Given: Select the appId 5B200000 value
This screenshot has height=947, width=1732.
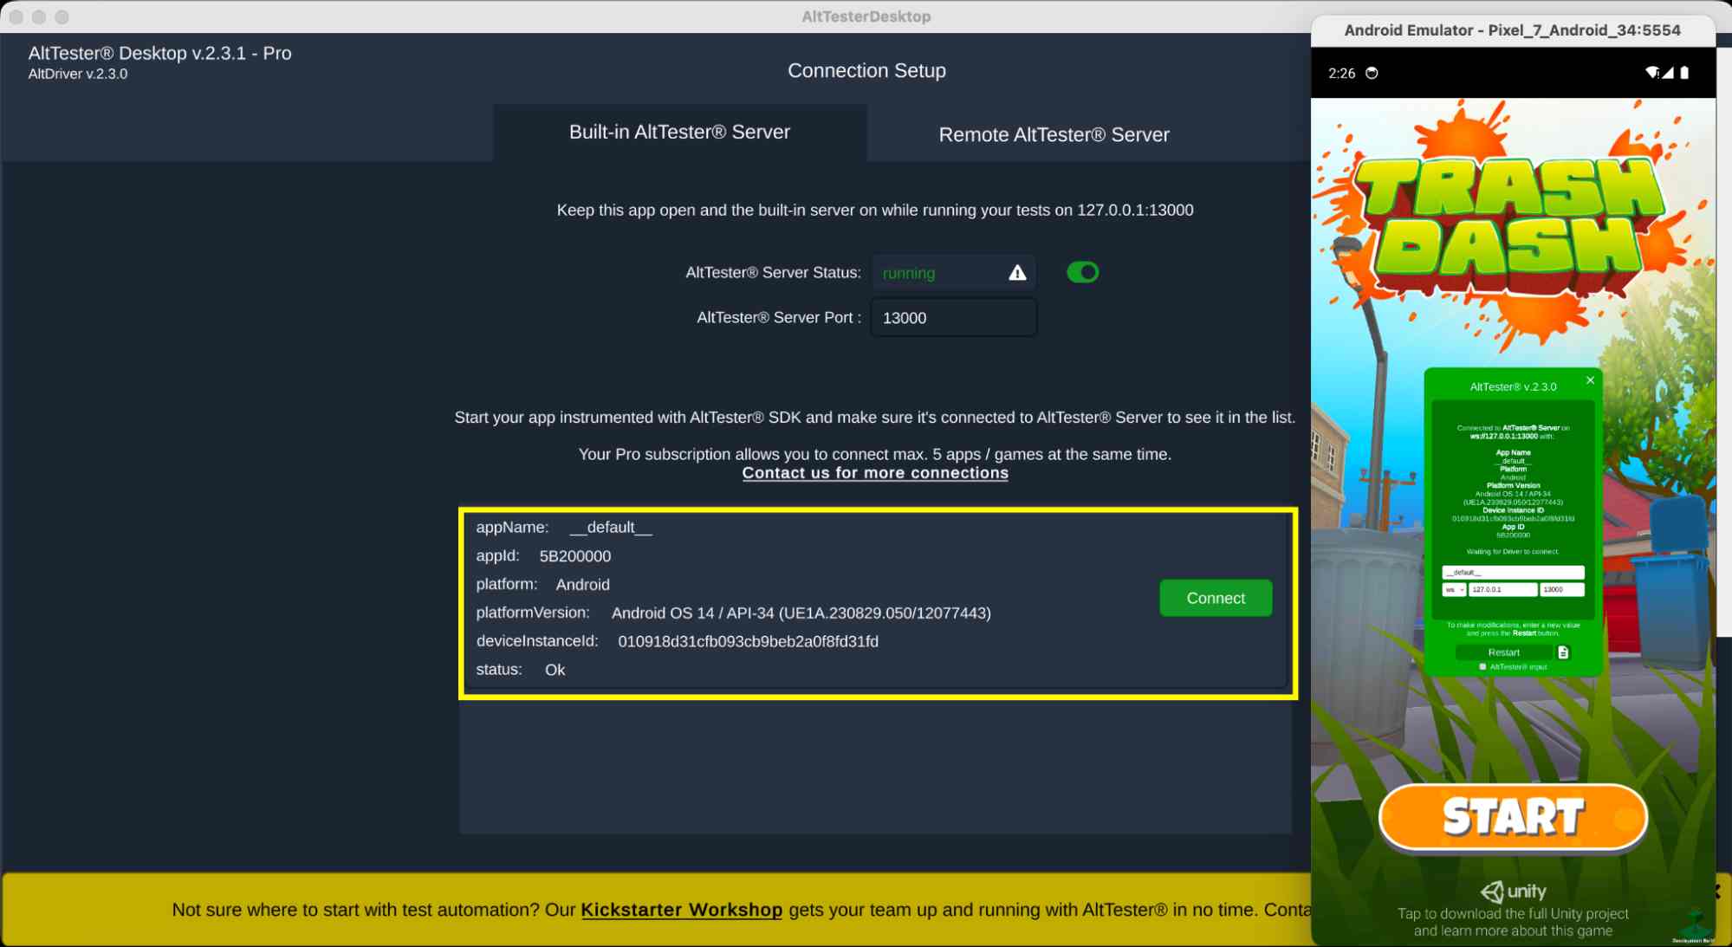Looking at the screenshot, I should pyautogui.click(x=574, y=556).
